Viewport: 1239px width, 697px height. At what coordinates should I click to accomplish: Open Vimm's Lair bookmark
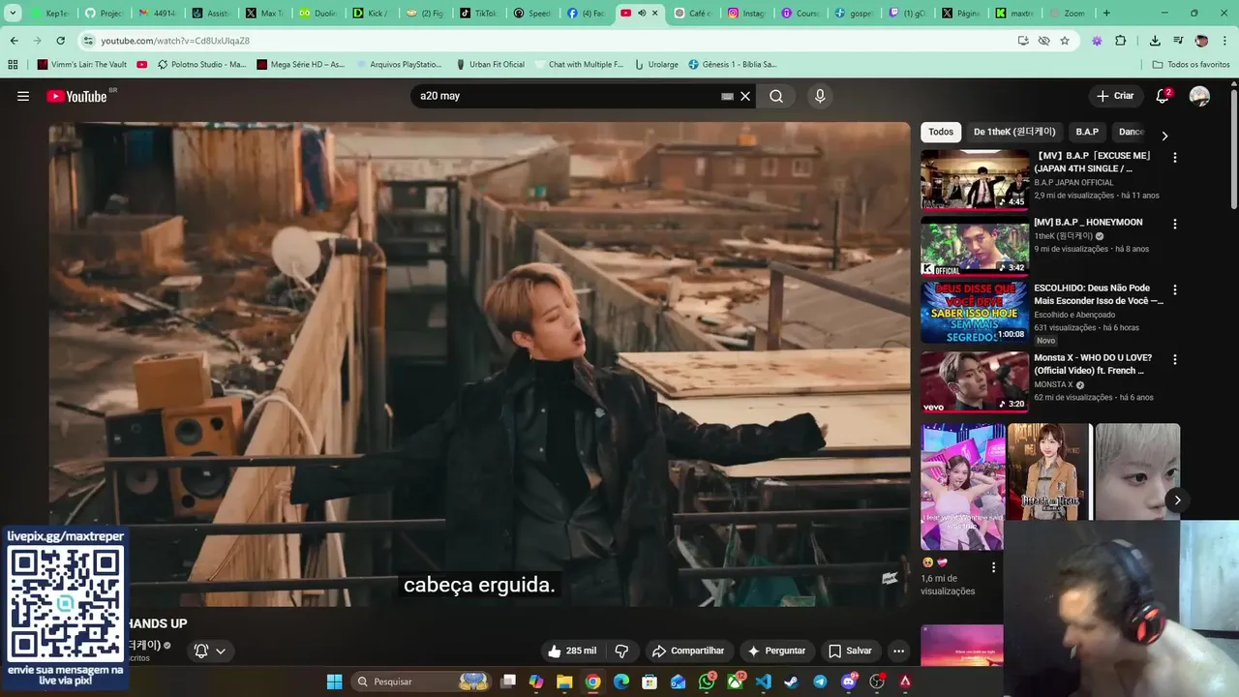82,65
